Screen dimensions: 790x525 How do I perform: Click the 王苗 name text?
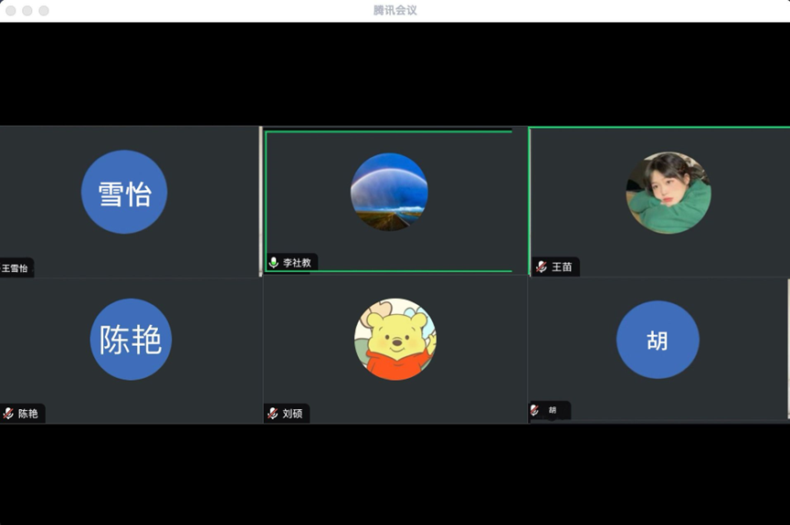[562, 268]
